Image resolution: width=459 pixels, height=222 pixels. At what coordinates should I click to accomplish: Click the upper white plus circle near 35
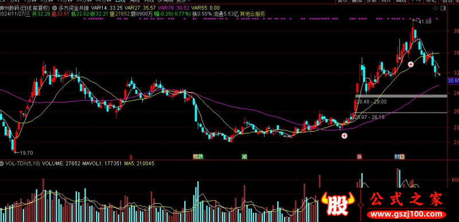(411, 64)
